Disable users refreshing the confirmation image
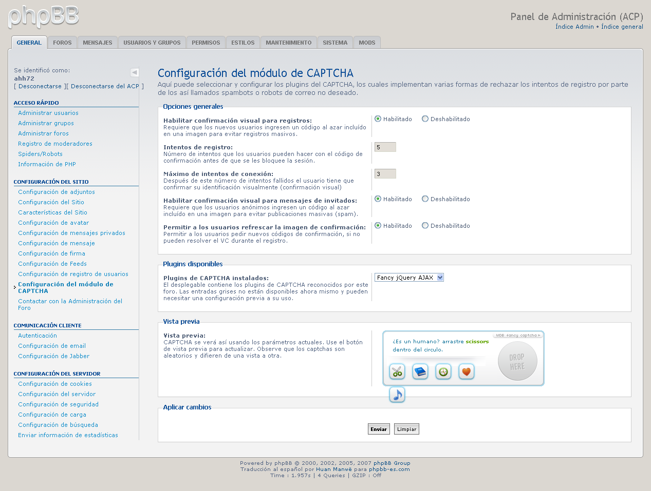Viewport: 651px width, 491px height. tap(425, 225)
